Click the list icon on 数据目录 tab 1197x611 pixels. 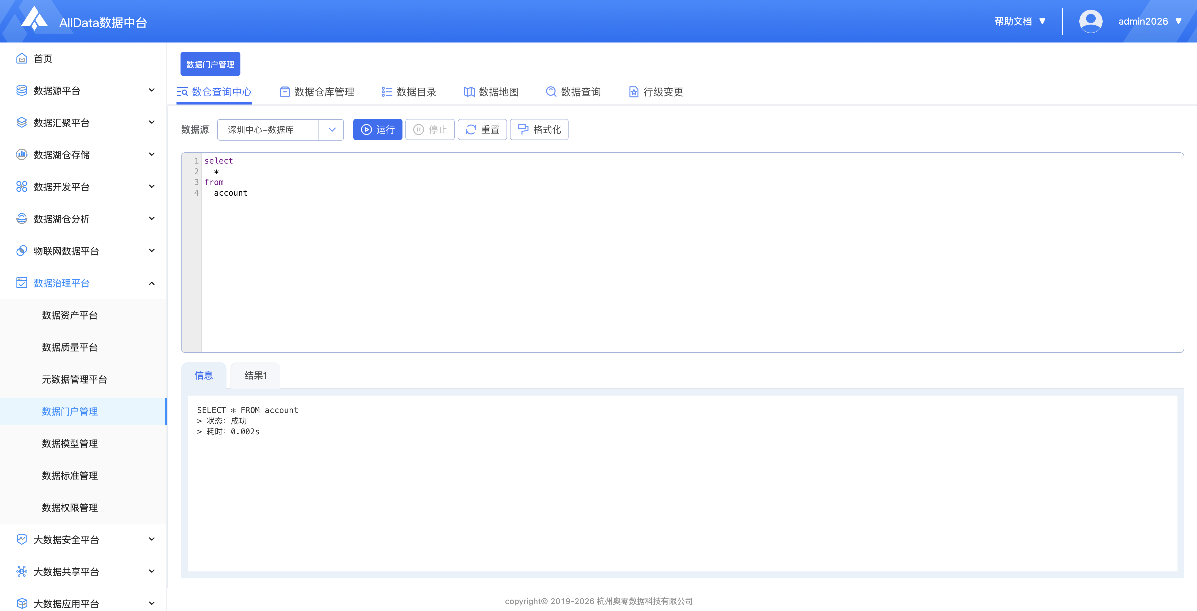coord(387,92)
